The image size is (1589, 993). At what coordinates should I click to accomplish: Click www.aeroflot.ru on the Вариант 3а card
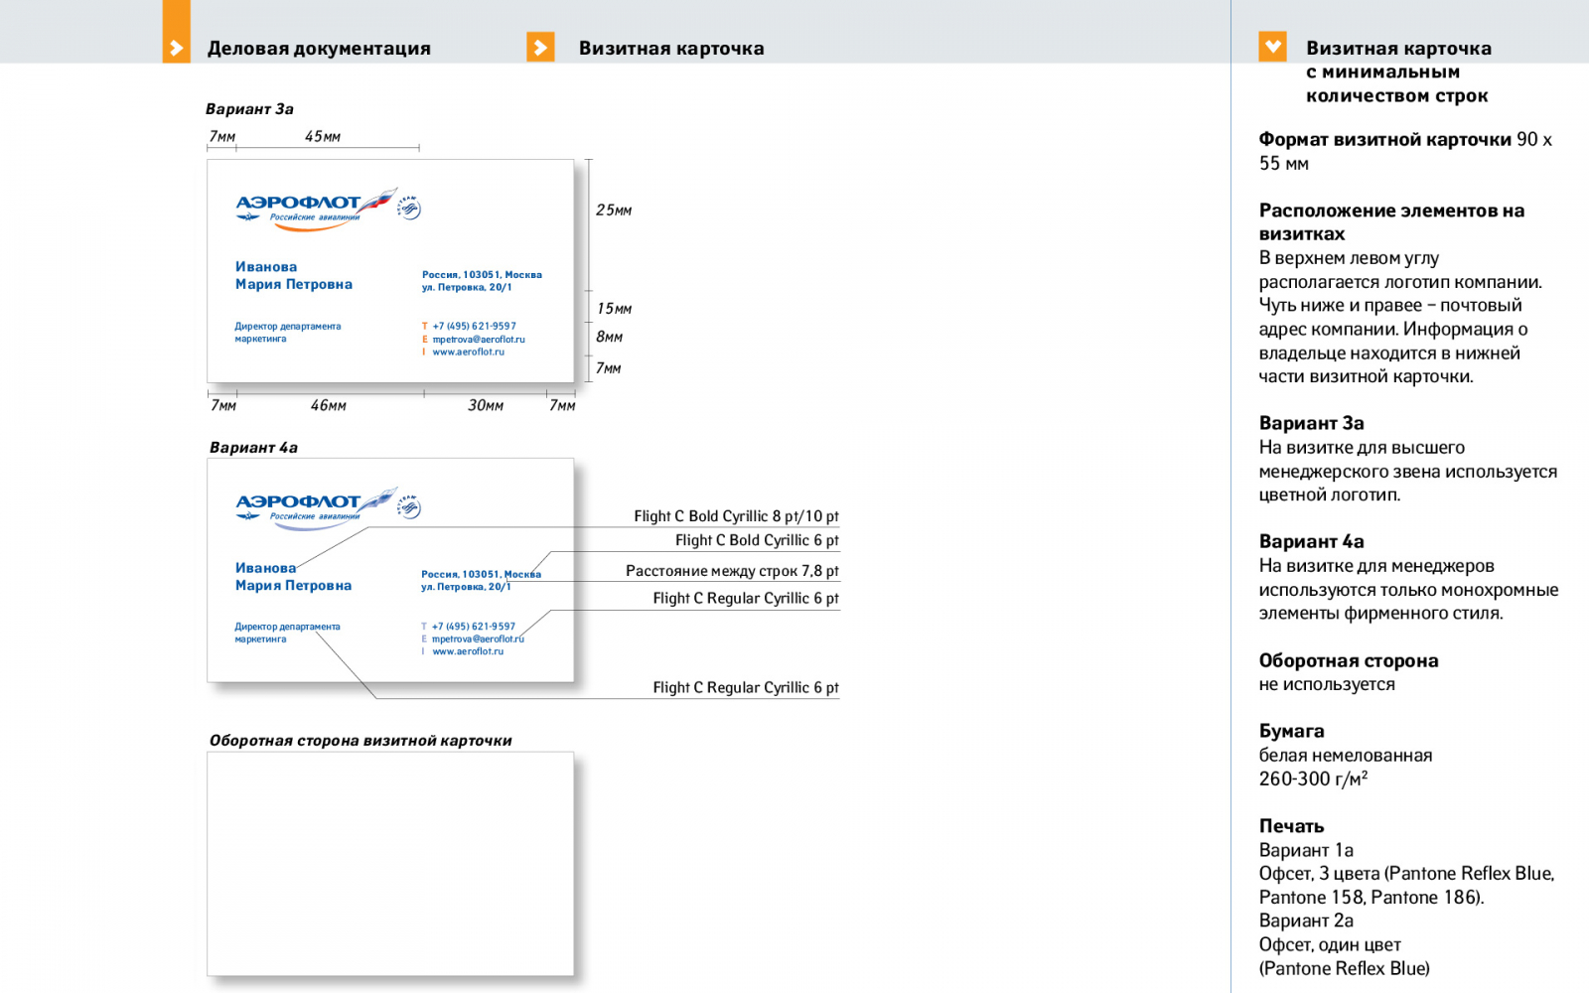pyautogui.click(x=469, y=352)
